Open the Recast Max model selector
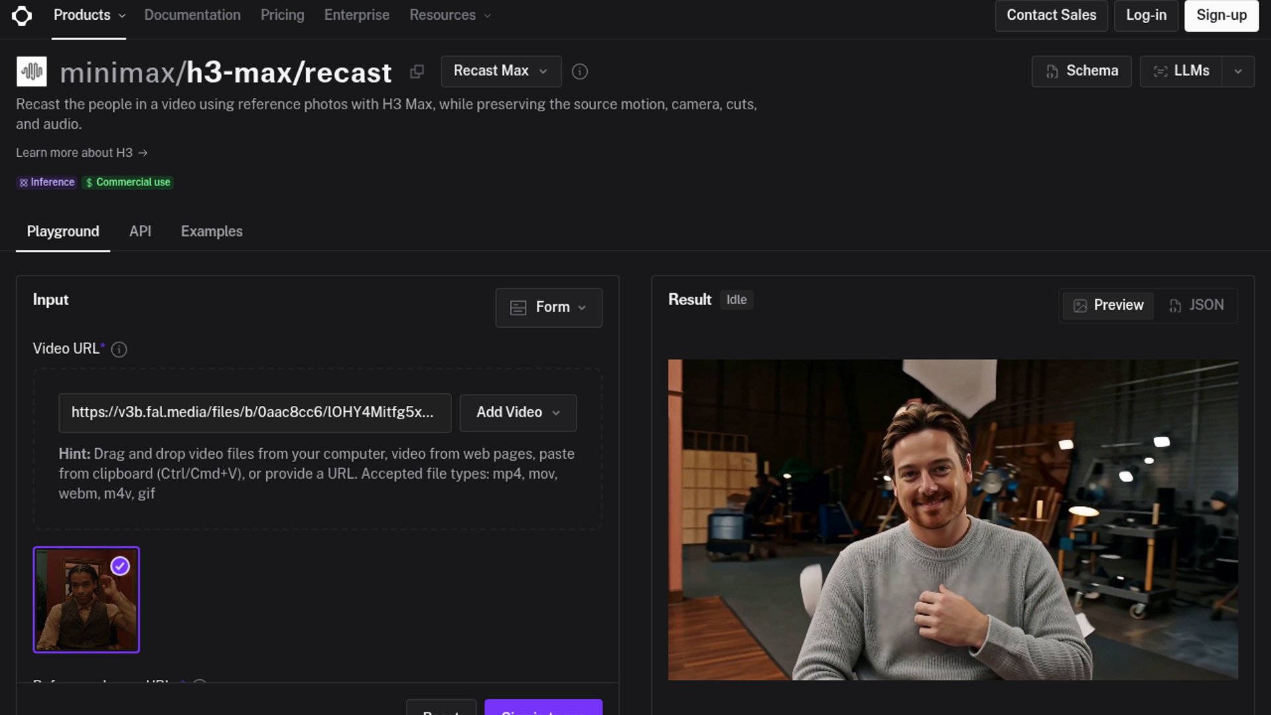 (x=501, y=71)
